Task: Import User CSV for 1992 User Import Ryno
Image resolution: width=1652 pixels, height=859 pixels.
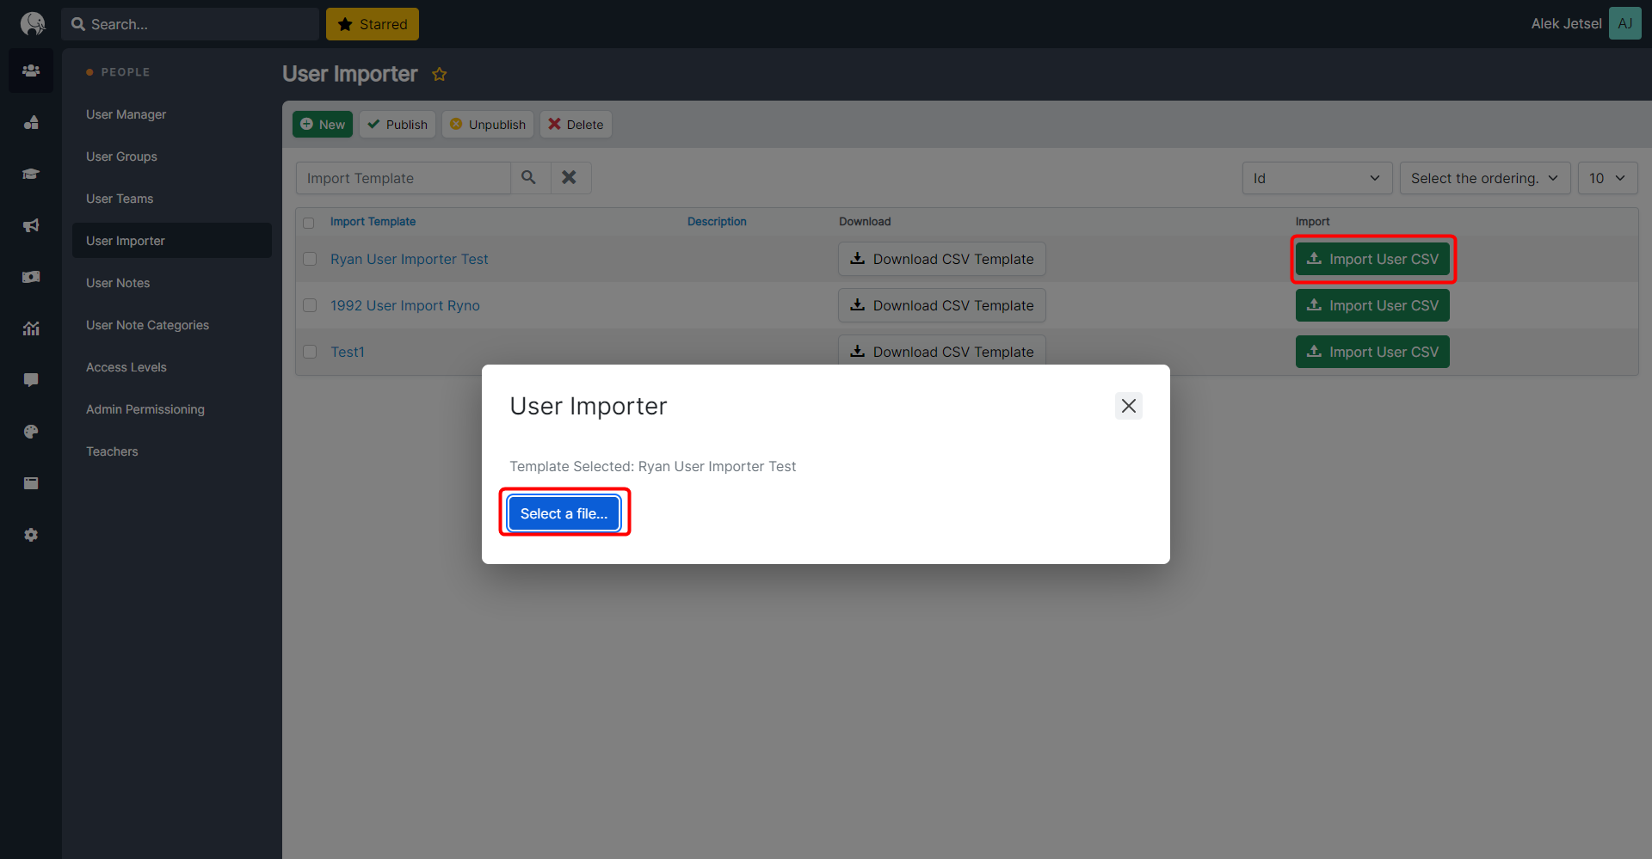Action: pos(1372,305)
